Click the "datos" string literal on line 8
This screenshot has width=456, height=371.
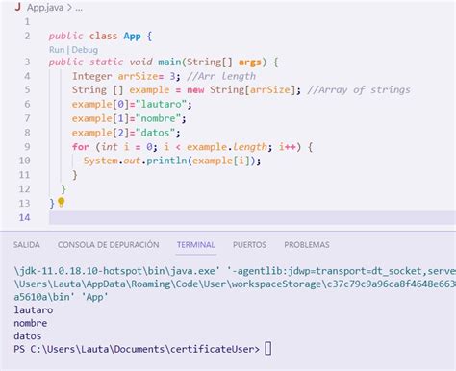(155, 133)
